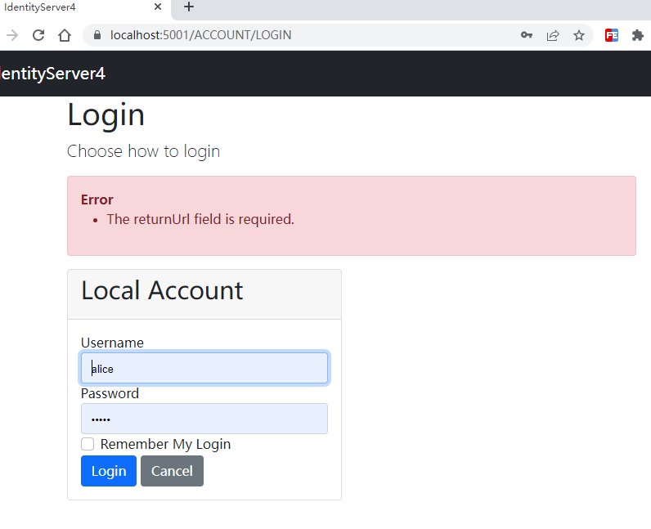Viewport: 651px width, 529px height.
Task: Click the IdentityServer4 navbar brand link
Action: click(x=52, y=74)
